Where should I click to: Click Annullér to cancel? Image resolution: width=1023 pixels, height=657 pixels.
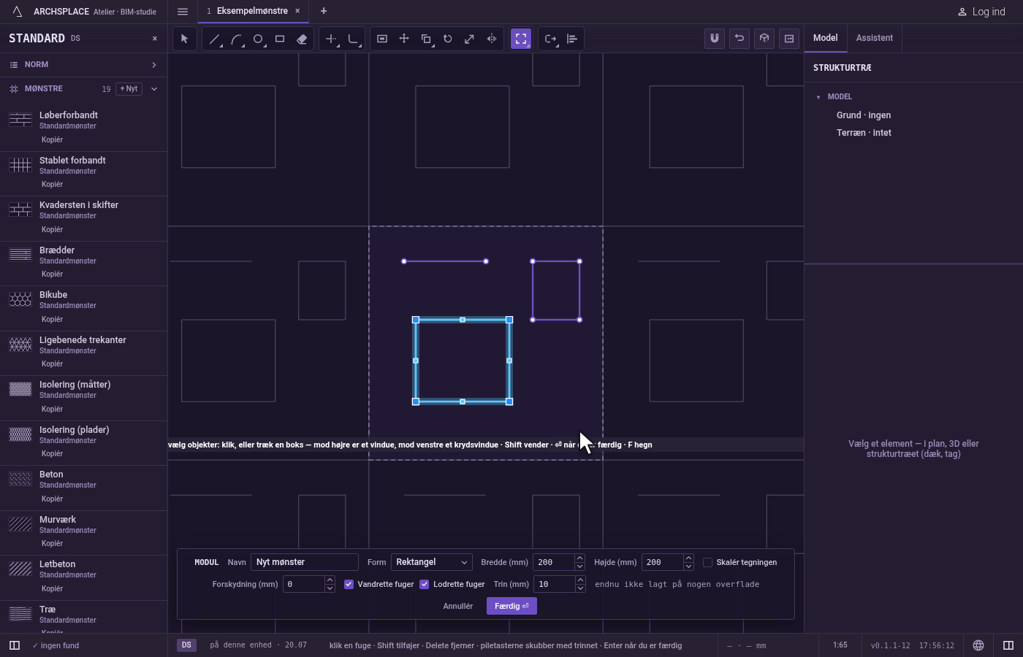click(458, 606)
